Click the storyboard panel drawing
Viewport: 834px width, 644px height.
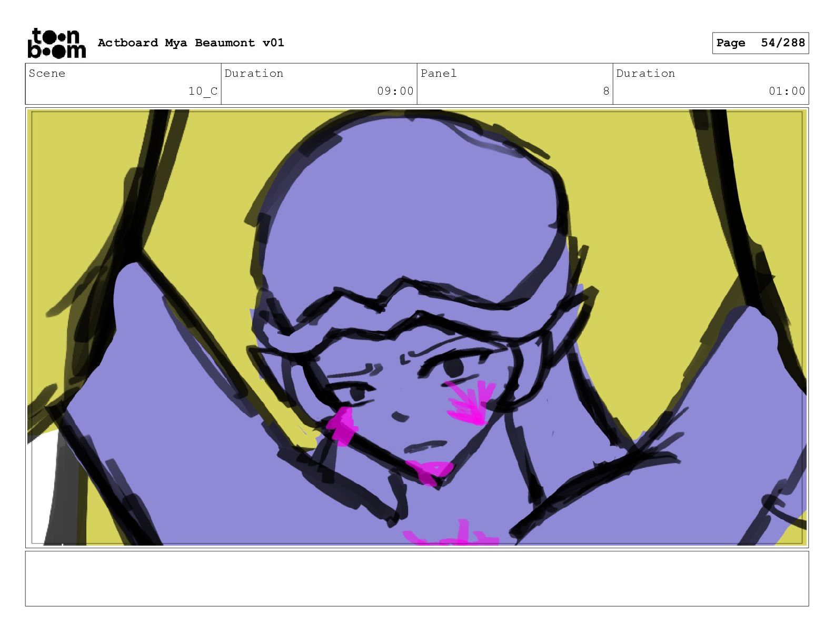pyautogui.click(x=417, y=327)
